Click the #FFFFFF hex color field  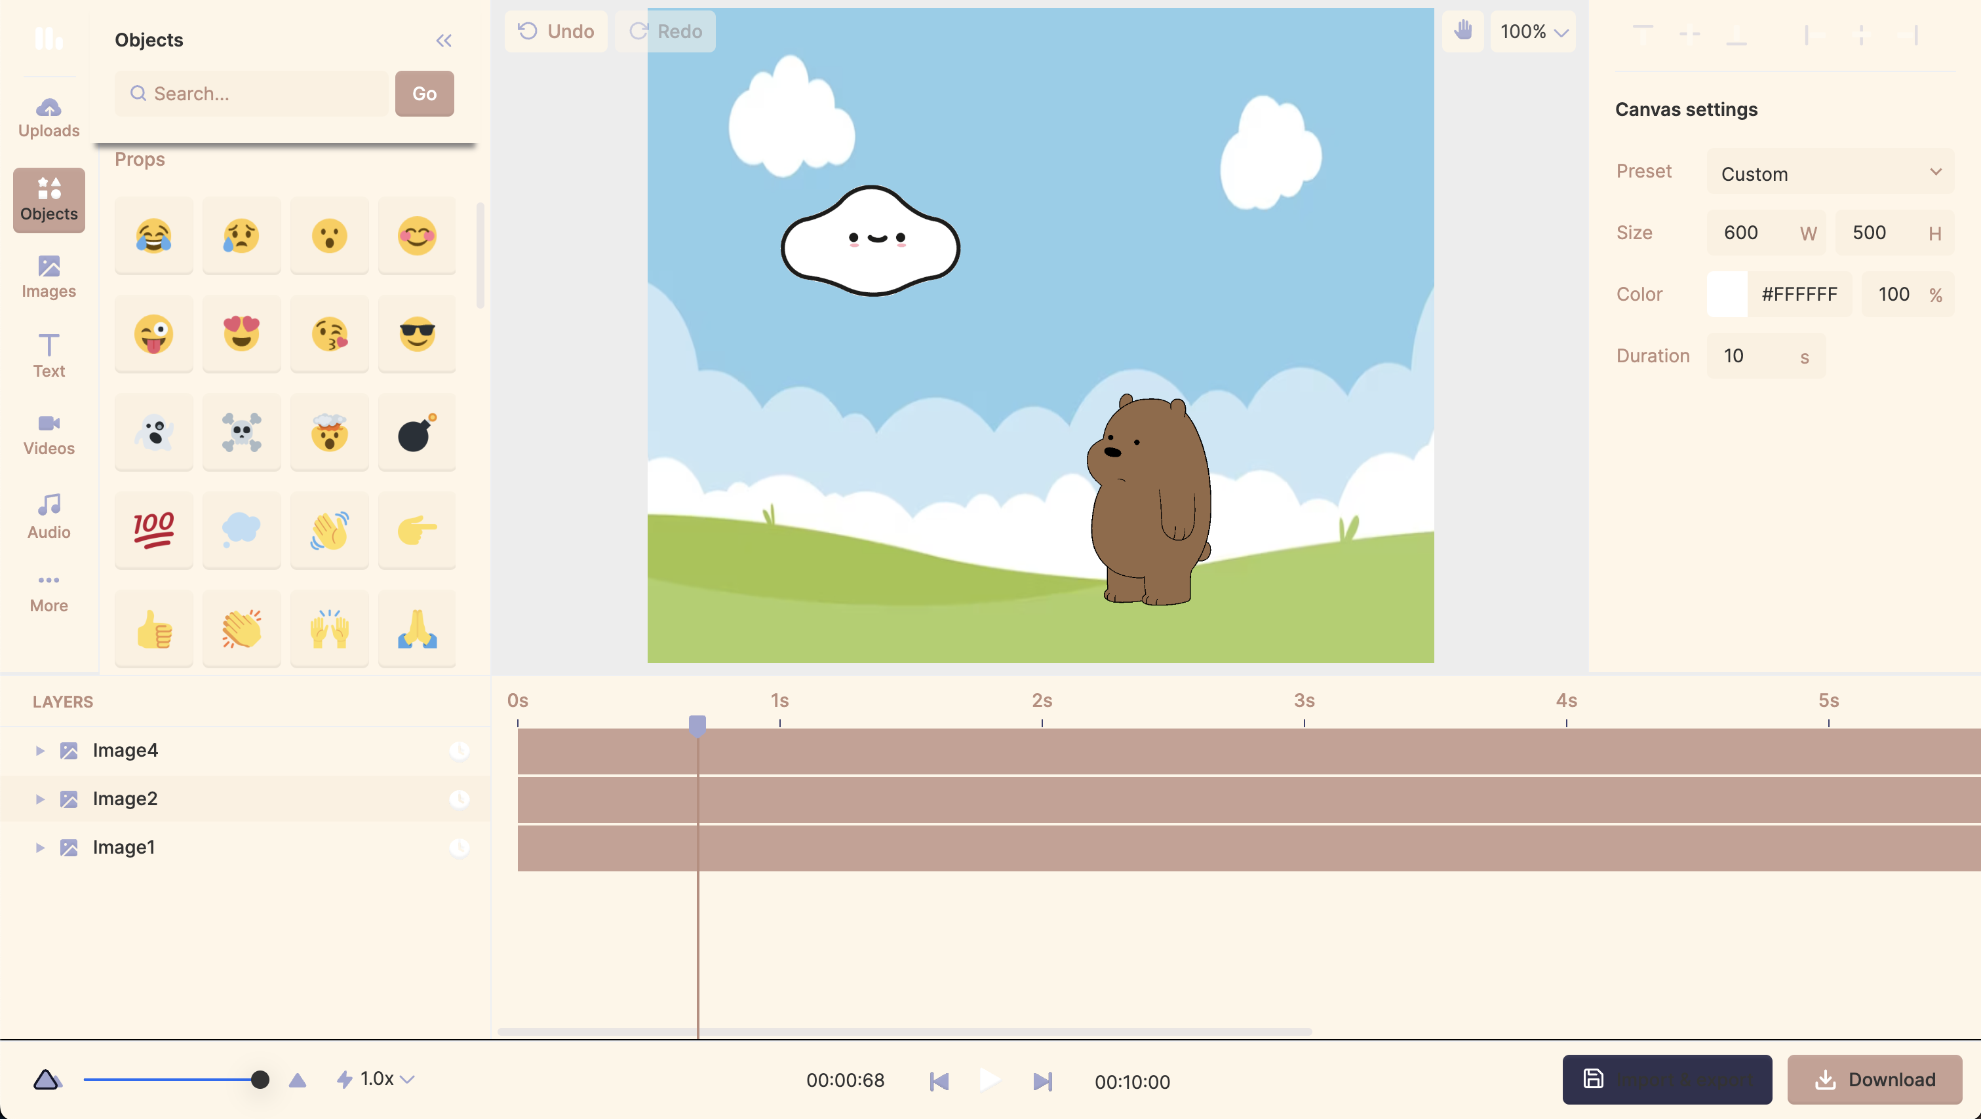click(1799, 294)
